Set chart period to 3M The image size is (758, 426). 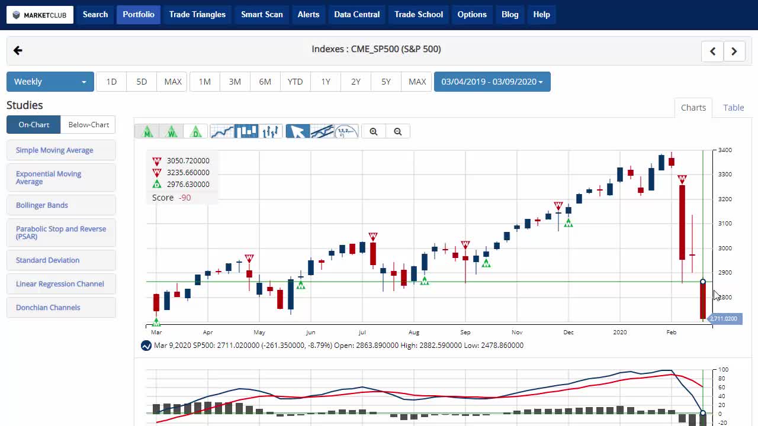[x=235, y=82]
